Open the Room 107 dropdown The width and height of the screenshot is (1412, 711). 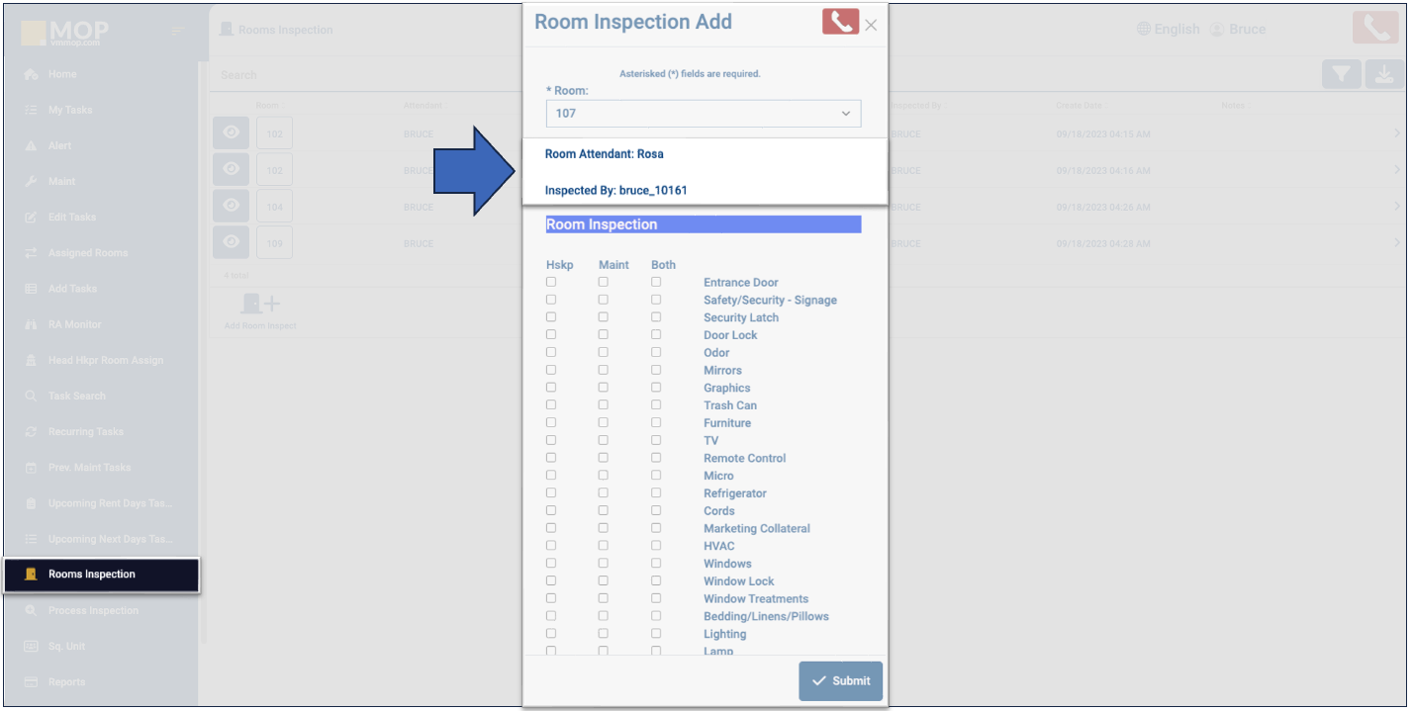click(x=703, y=113)
